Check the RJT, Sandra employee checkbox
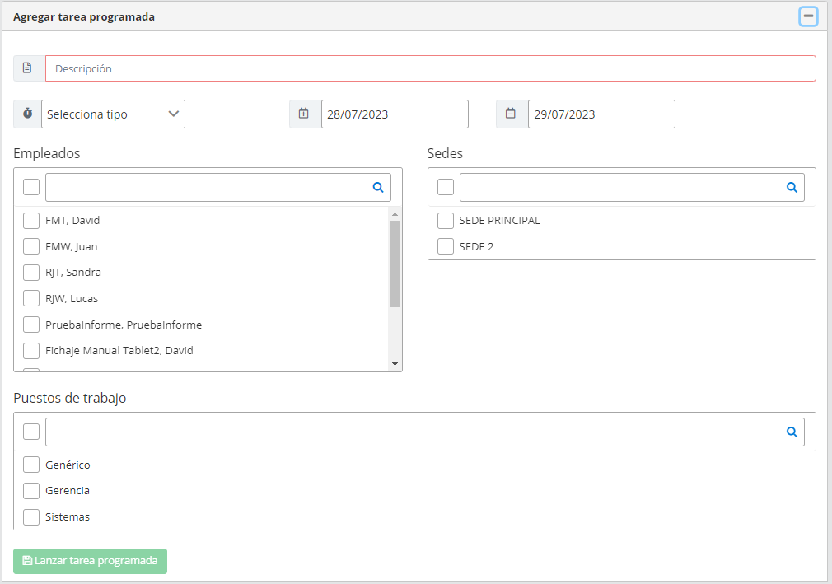 click(x=31, y=273)
